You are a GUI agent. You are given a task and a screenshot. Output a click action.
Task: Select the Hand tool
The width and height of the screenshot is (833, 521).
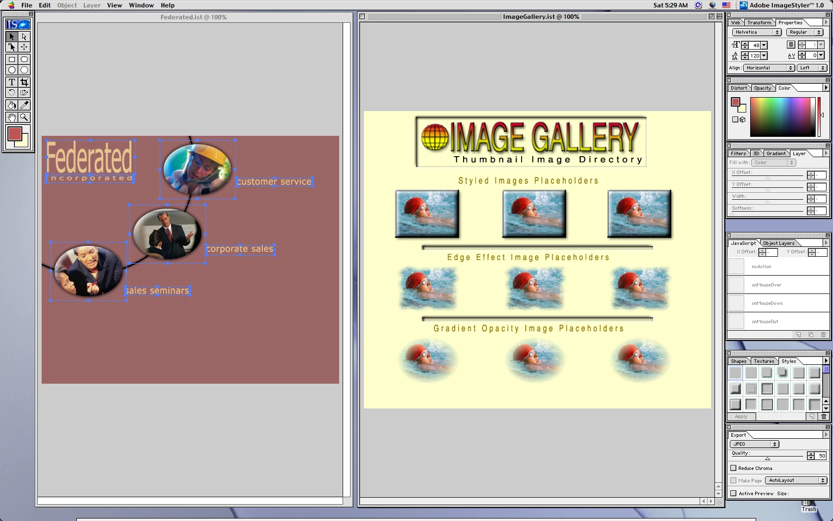pos(12,117)
